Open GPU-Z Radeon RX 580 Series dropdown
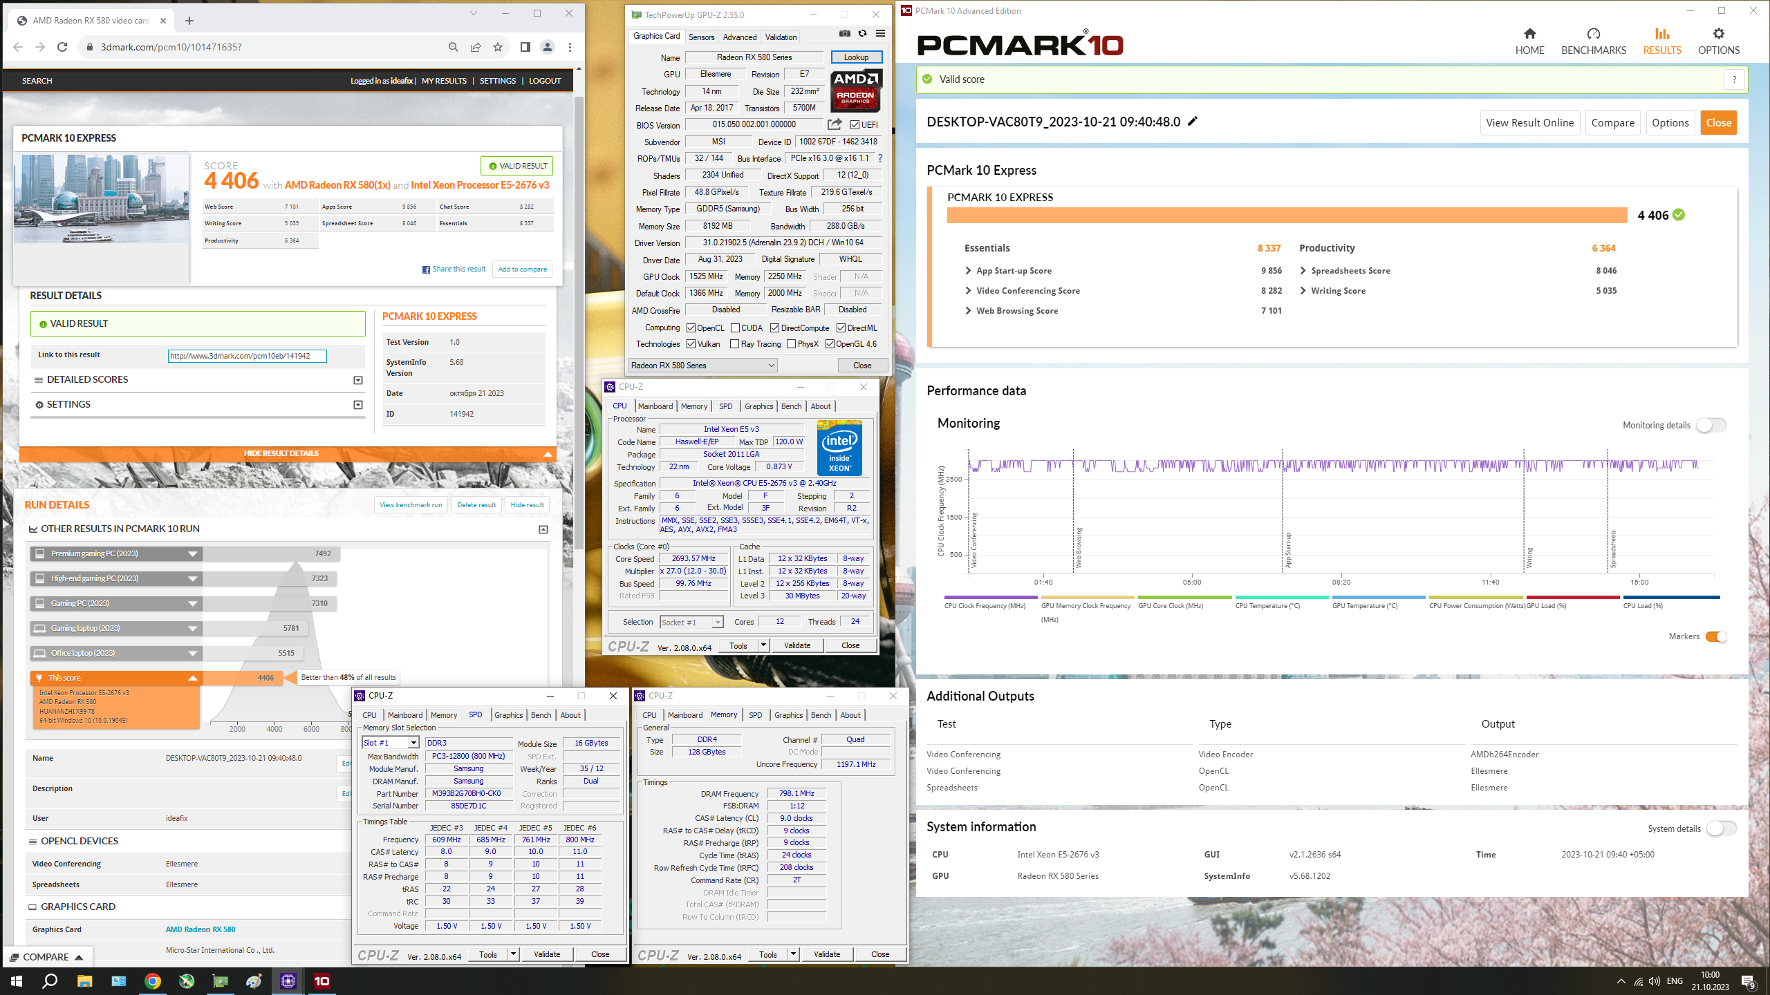Image resolution: width=1770 pixels, height=995 pixels. tap(702, 365)
